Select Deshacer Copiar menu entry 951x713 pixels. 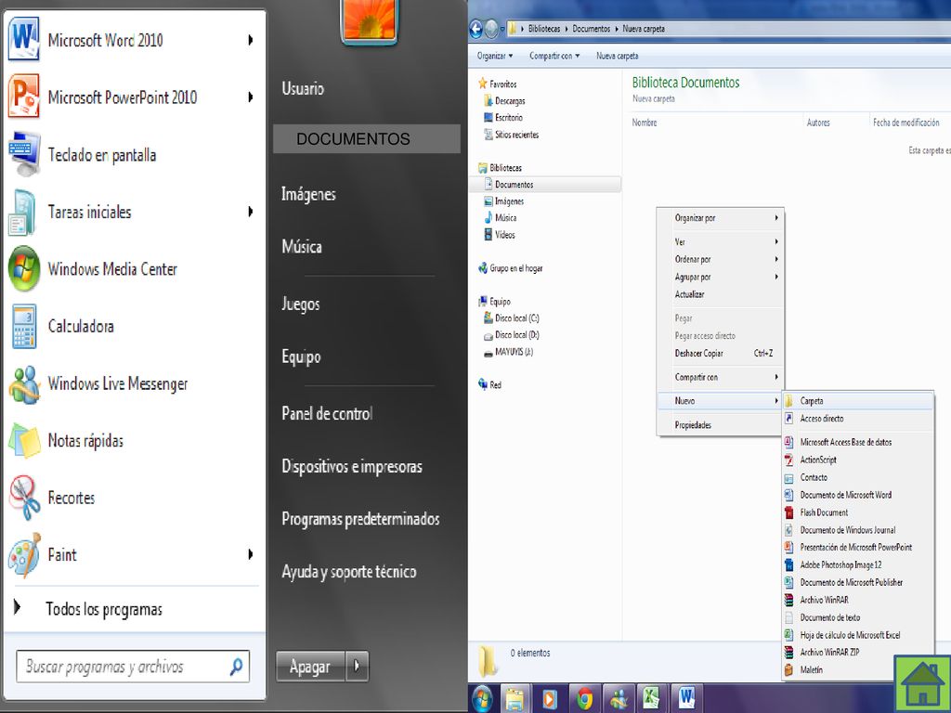tap(721, 353)
